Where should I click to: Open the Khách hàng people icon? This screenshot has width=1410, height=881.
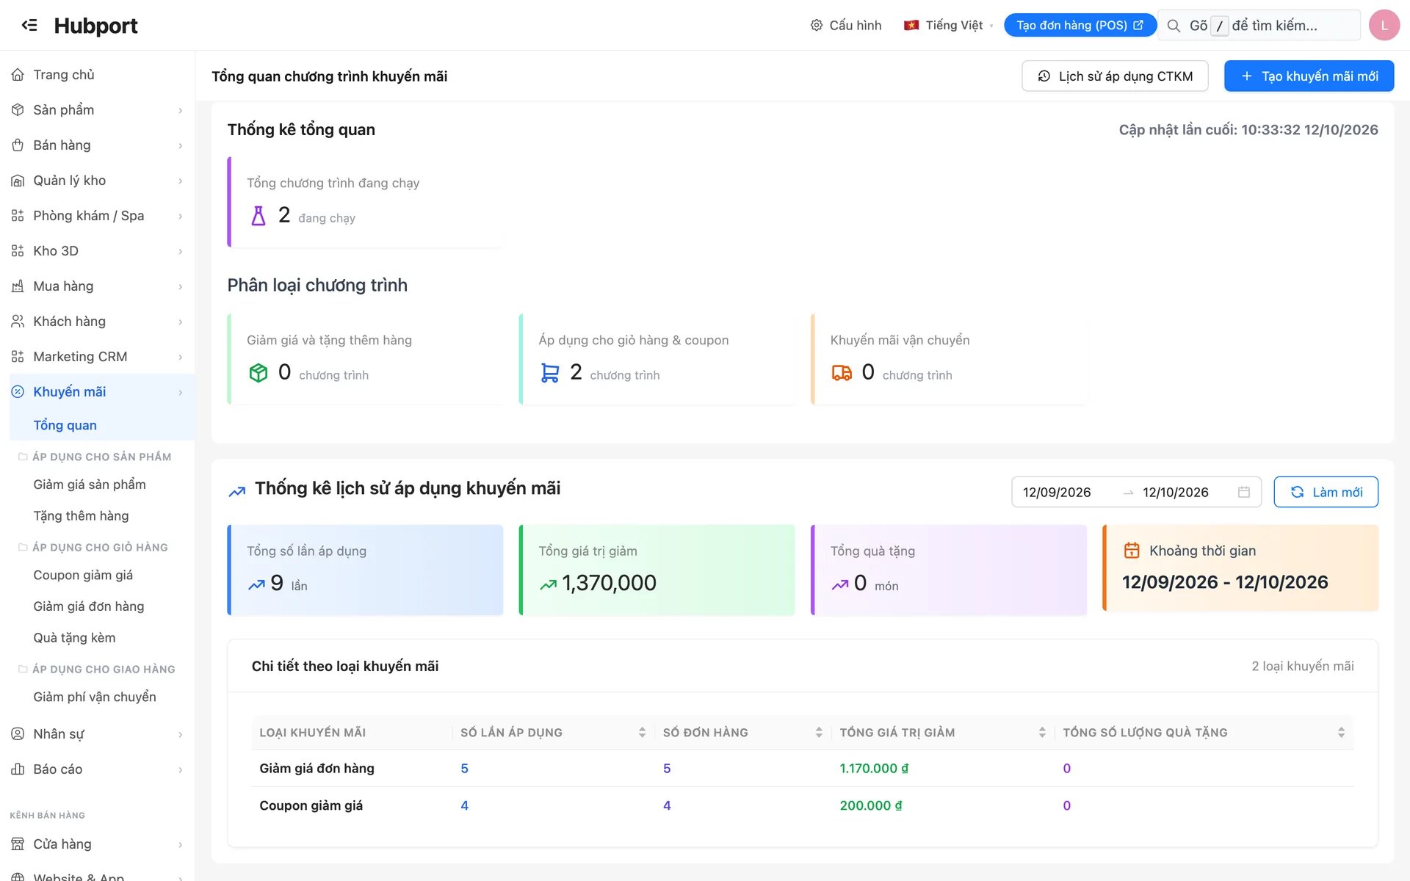click(x=18, y=322)
